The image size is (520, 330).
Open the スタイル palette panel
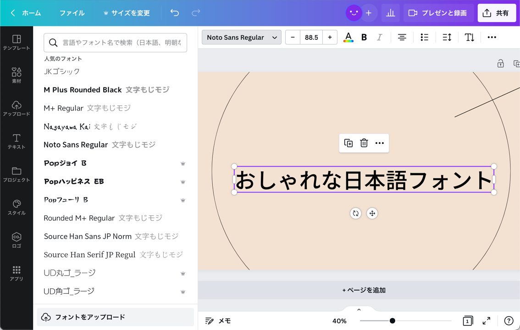16,208
